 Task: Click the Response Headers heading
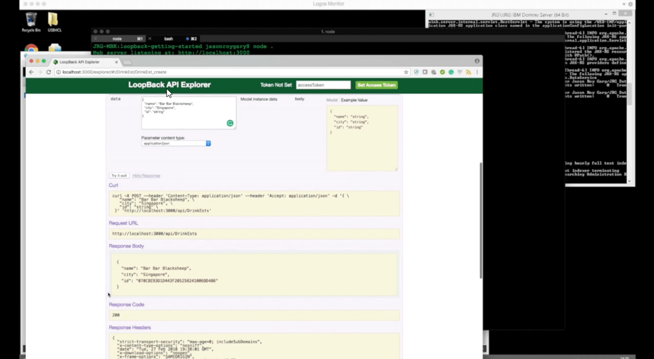130,328
